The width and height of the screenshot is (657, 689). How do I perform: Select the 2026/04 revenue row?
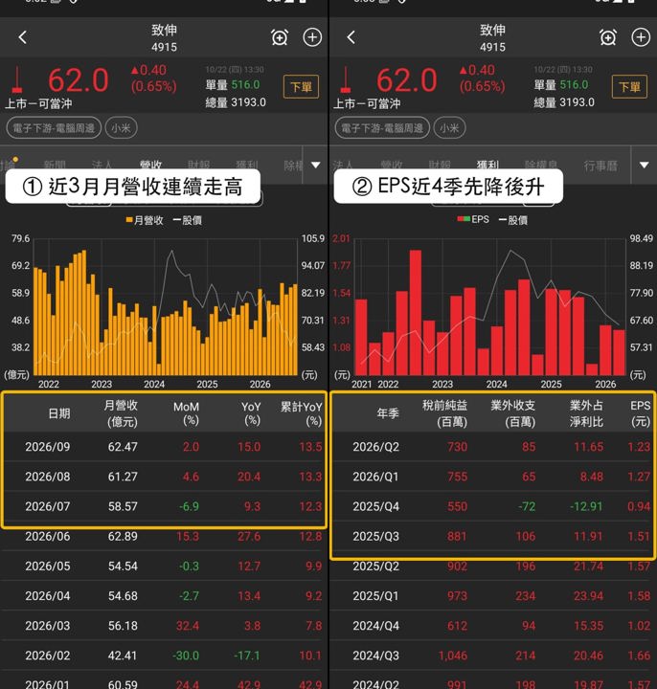click(164, 596)
